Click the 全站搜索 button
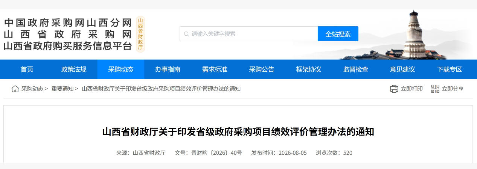The width and height of the screenshot is (477, 169). 338,34
